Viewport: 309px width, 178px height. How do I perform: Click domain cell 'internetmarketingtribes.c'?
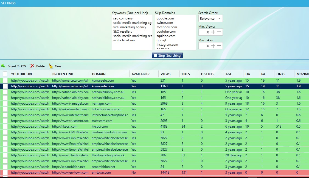click(x=110, y=115)
